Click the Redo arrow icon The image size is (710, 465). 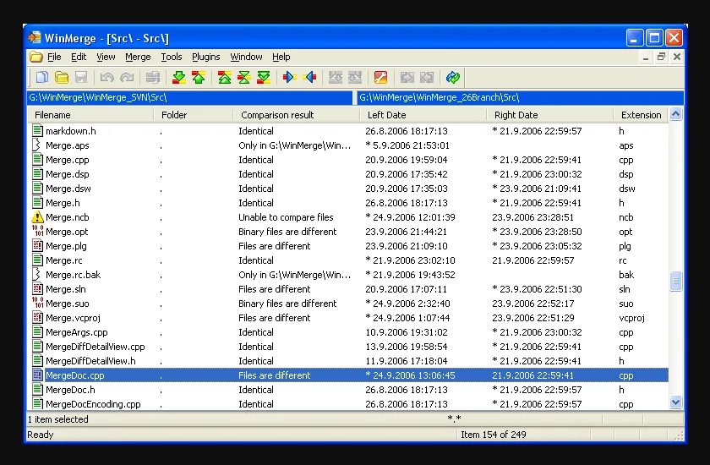[x=127, y=78]
